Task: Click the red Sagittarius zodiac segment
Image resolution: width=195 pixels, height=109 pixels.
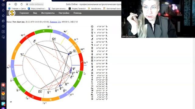Action: pos(81,62)
